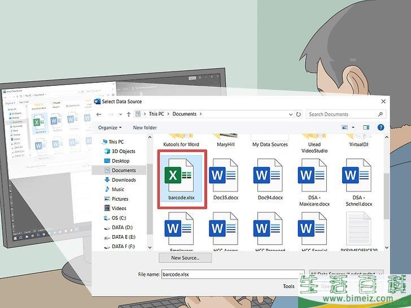Change the view layout icon

click(345, 127)
